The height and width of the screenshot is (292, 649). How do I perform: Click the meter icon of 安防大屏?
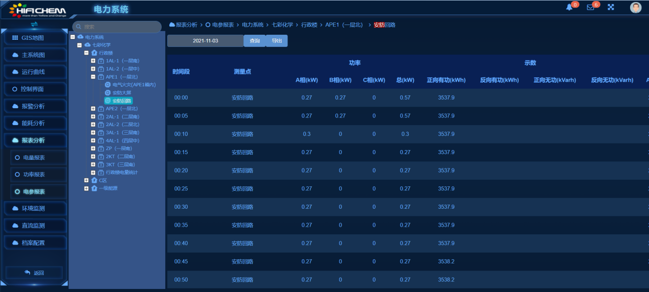pos(107,93)
